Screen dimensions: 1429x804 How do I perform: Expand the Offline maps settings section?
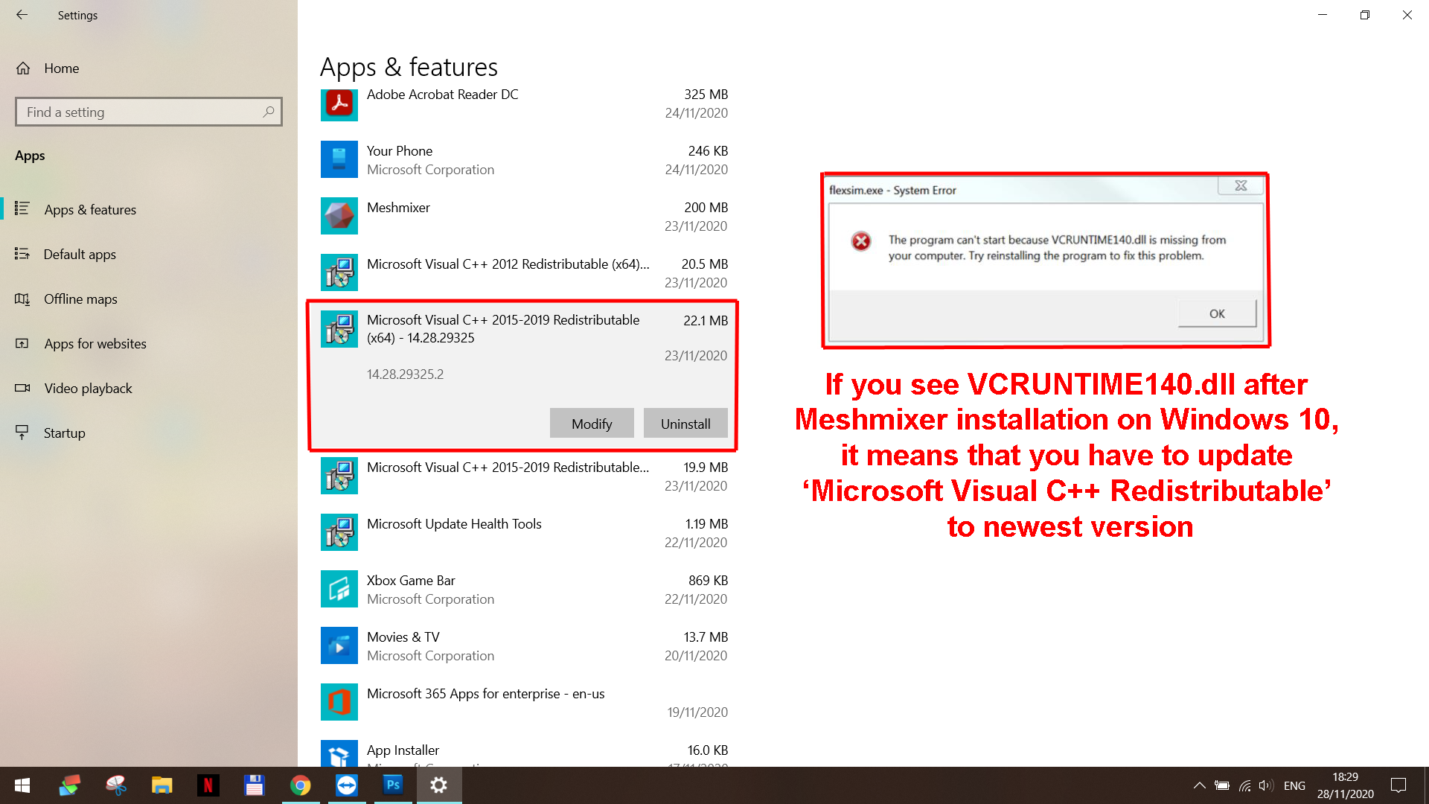coord(80,299)
